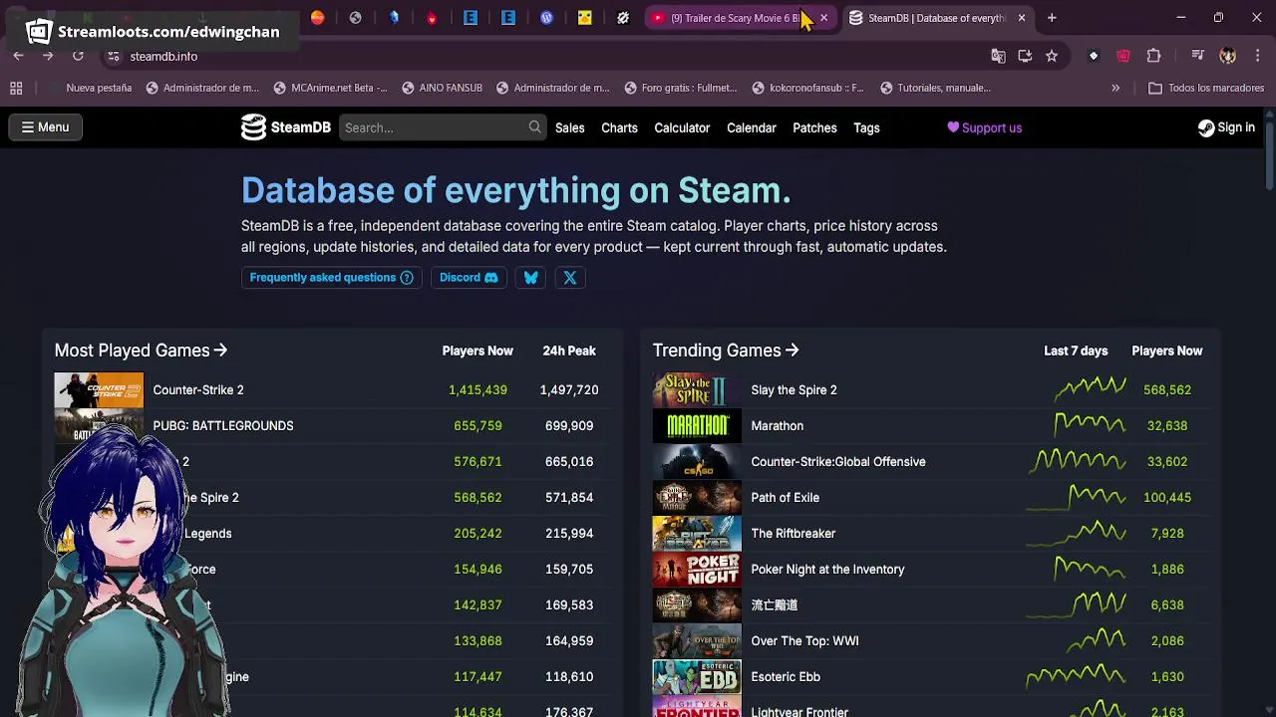Open Trending Games full list
The height and width of the screenshot is (717, 1276).
point(726,351)
